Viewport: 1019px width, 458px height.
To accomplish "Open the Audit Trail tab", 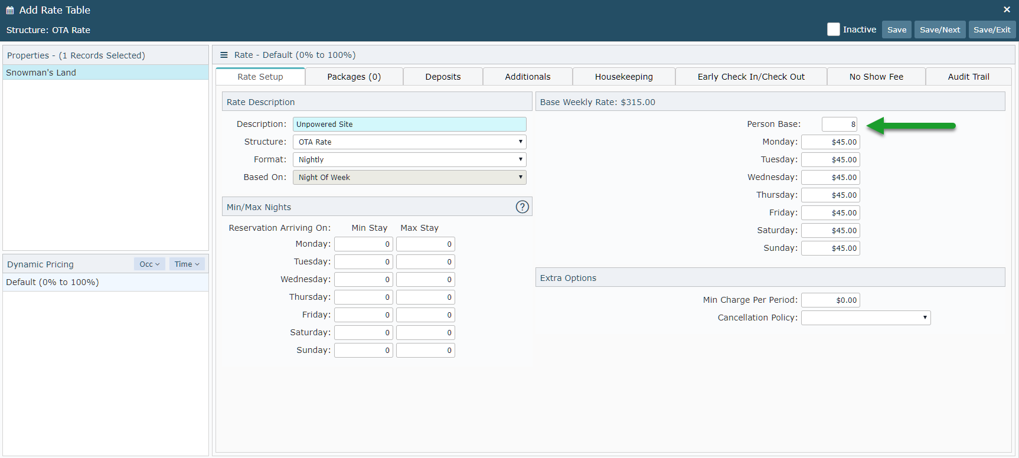I will (x=969, y=77).
